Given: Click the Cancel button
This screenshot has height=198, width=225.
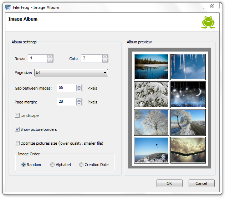Looking at the screenshot, I should click(201, 183).
